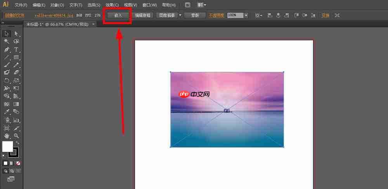Expand the Image Trace presets arrow
The image size is (388, 189).
click(x=180, y=15)
